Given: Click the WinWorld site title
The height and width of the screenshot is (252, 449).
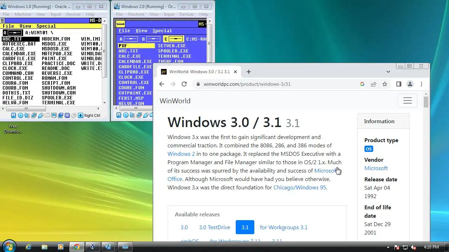Looking at the screenshot, I should click(x=175, y=101).
